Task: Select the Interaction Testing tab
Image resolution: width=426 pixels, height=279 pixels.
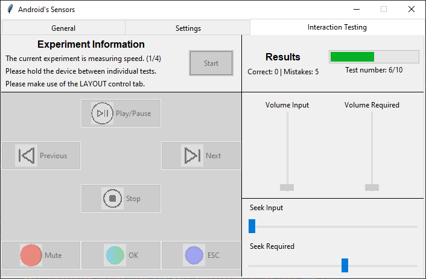Action: click(337, 27)
